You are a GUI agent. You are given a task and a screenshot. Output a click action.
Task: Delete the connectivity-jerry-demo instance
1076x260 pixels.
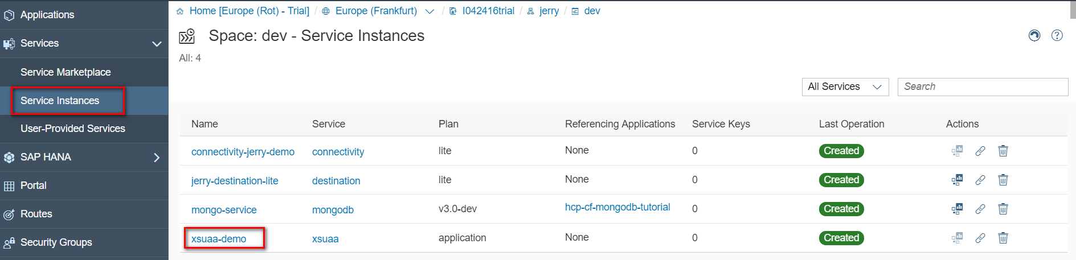tap(1003, 151)
